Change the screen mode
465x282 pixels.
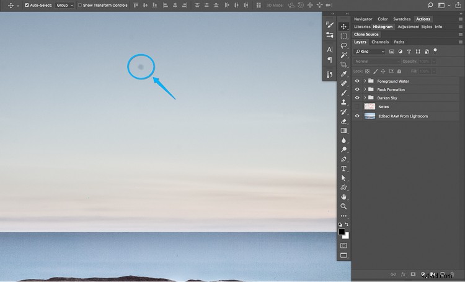343,255
